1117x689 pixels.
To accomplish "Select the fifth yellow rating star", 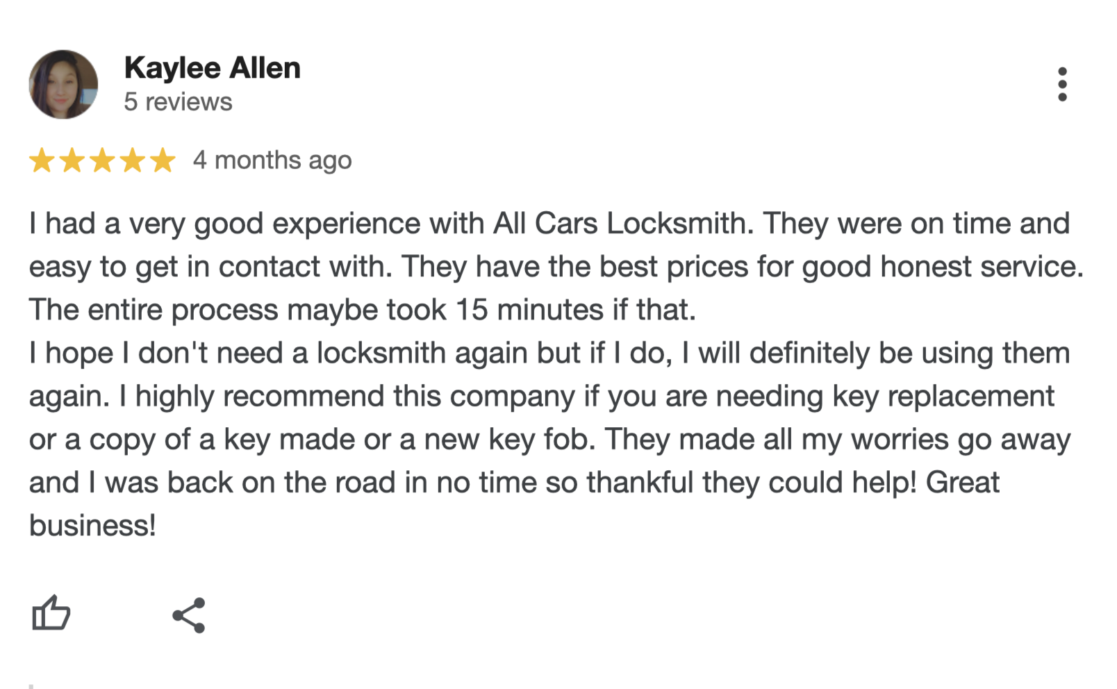I will [163, 160].
